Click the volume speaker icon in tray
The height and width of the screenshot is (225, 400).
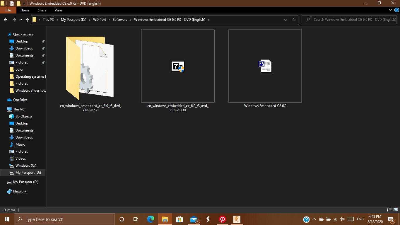(342, 219)
